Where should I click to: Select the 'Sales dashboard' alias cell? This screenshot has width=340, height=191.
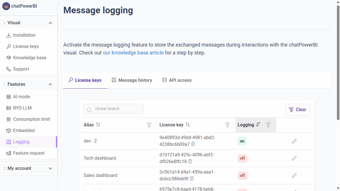pyautogui.click(x=100, y=175)
